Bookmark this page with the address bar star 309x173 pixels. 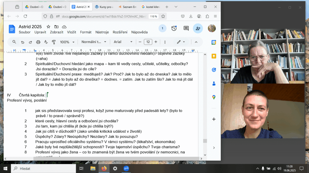pyautogui.click(x=163, y=16)
